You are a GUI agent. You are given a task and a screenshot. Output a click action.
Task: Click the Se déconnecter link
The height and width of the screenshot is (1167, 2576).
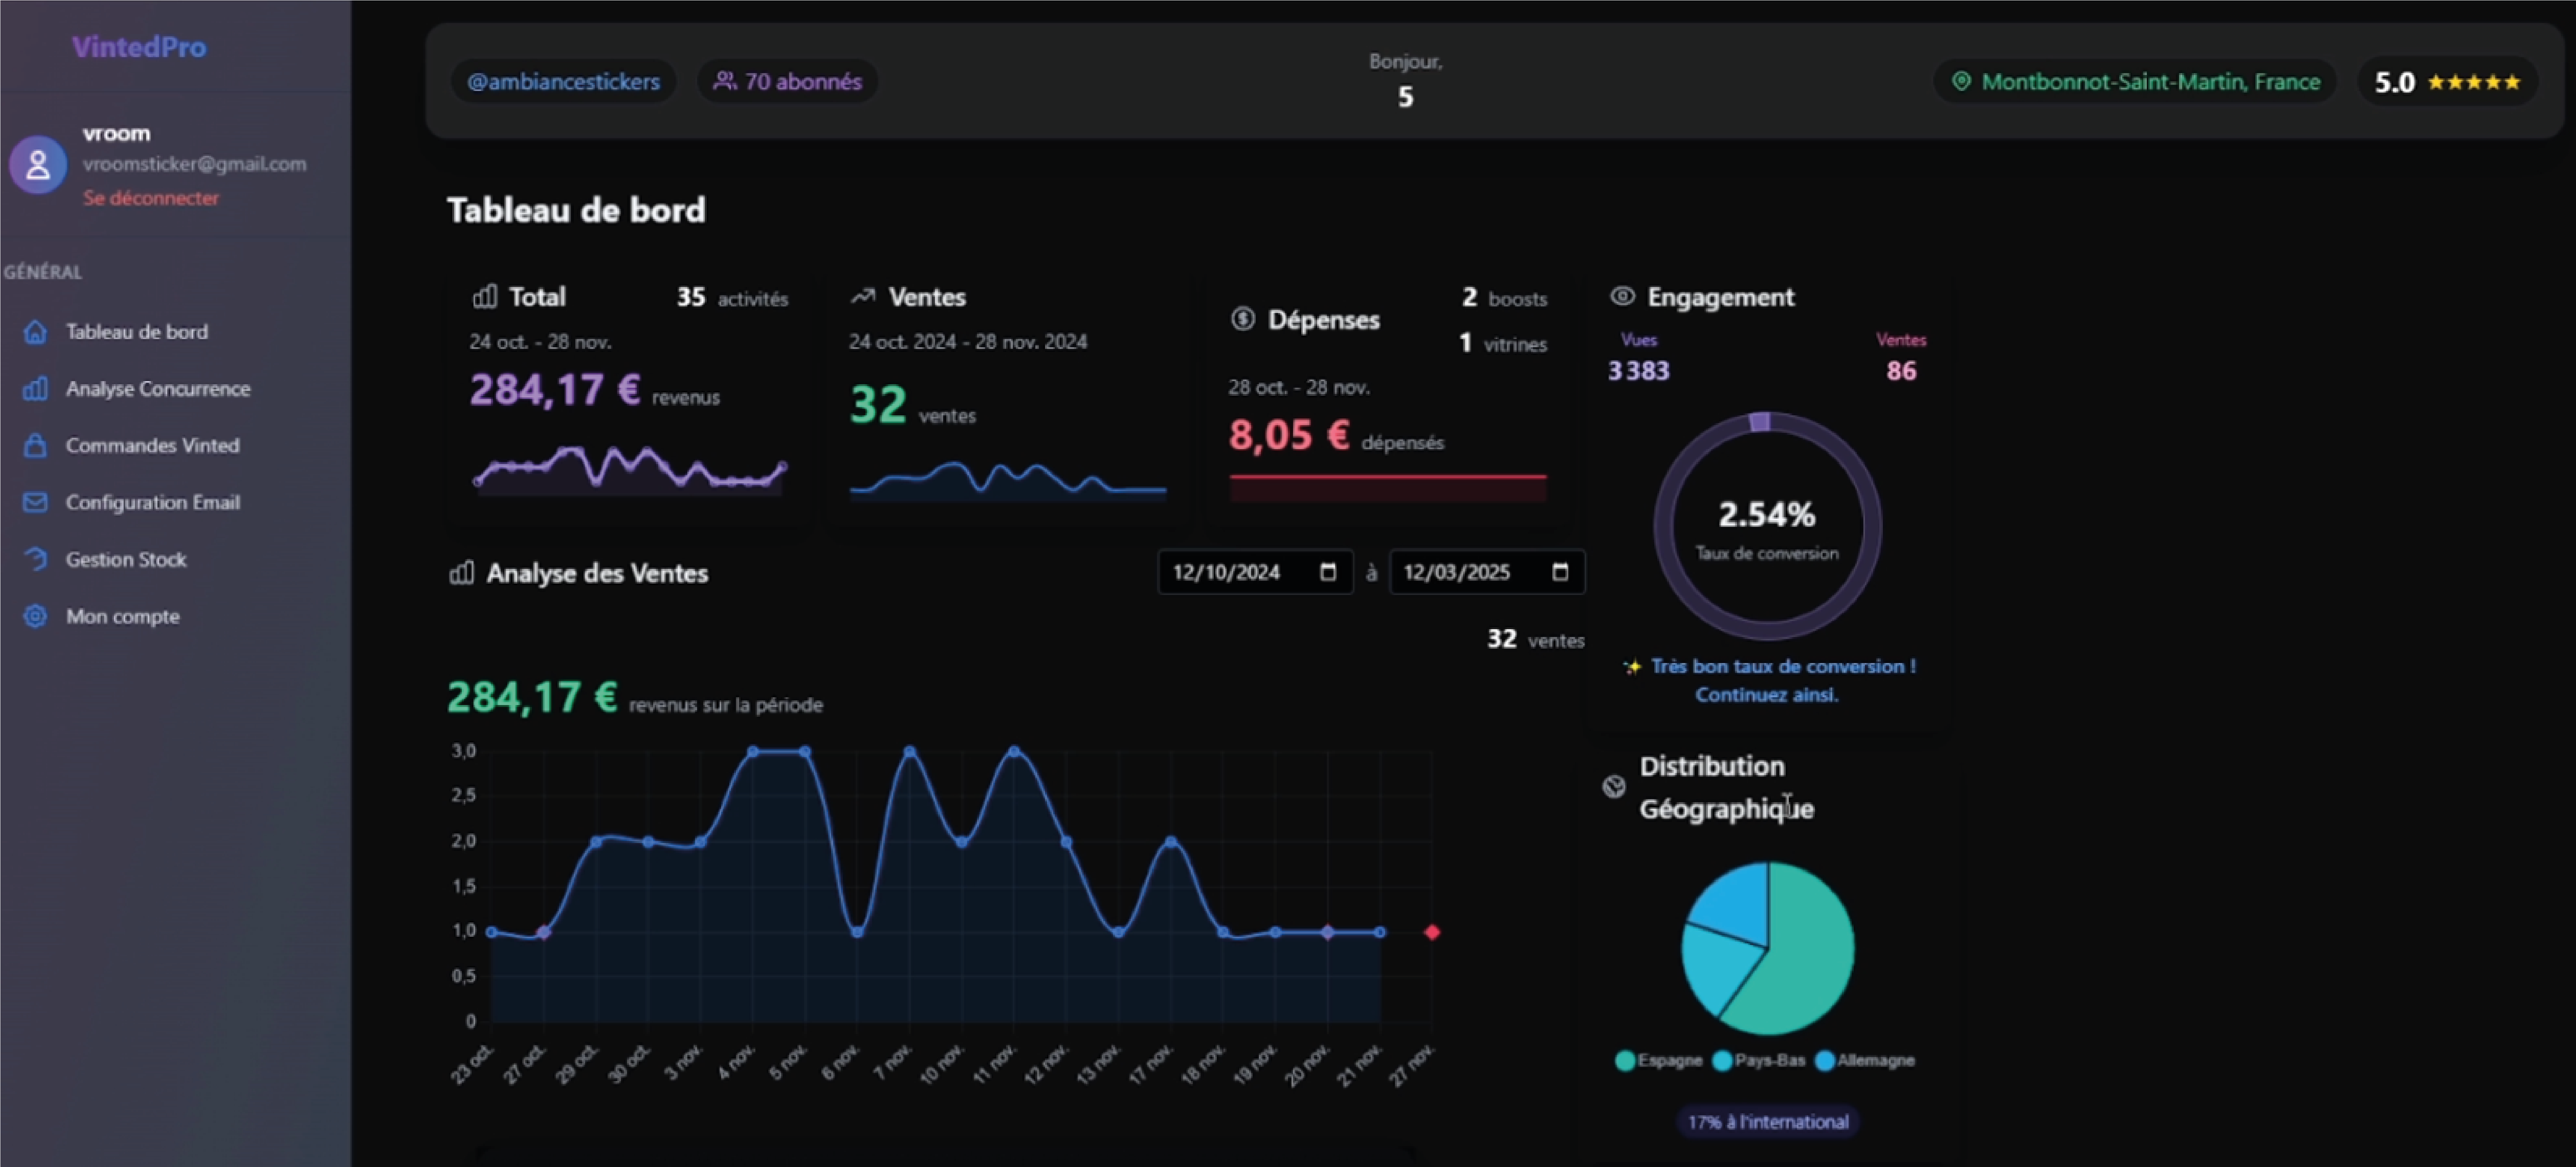tap(150, 198)
